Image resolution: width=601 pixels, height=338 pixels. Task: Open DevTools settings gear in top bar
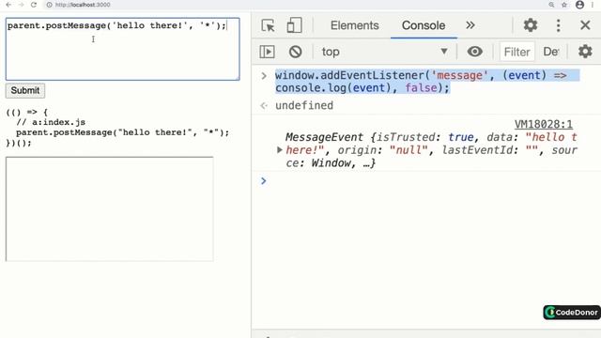point(531,25)
